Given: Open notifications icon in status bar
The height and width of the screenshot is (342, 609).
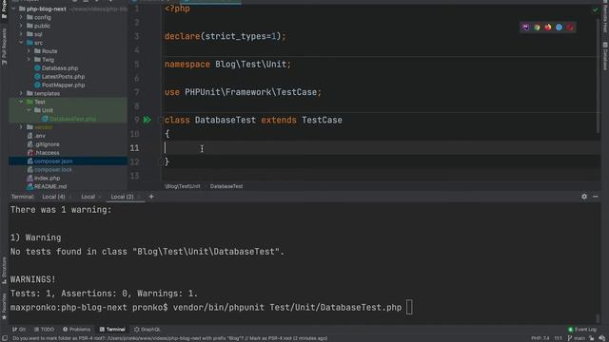Looking at the screenshot, I should (x=601, y=338).
